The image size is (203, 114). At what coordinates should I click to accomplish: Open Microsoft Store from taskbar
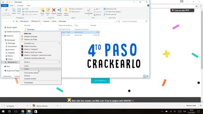[x=36, y=111]
